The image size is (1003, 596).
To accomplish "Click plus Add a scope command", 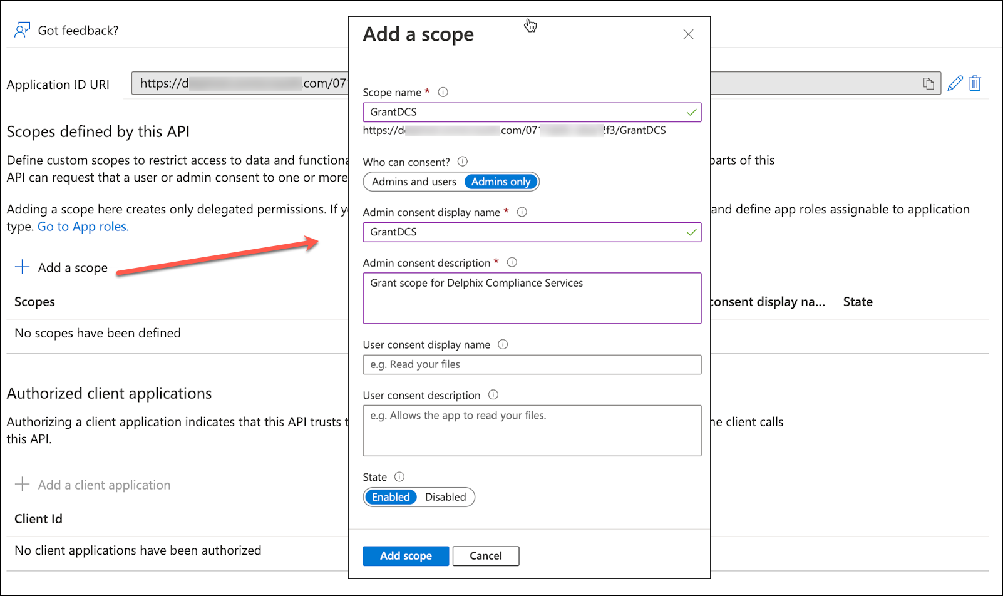I will point(61,268).
